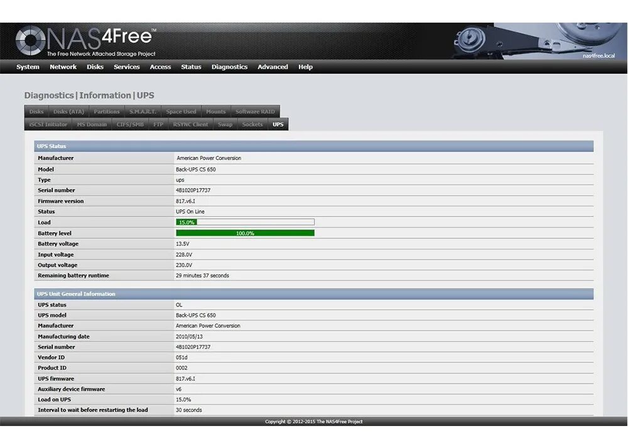Open the Services menu
628x448 pixels.
coord(127,67)
